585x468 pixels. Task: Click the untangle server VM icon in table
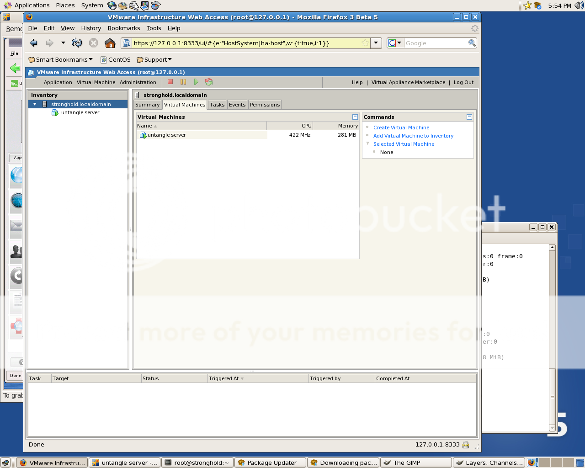(143, 135)
